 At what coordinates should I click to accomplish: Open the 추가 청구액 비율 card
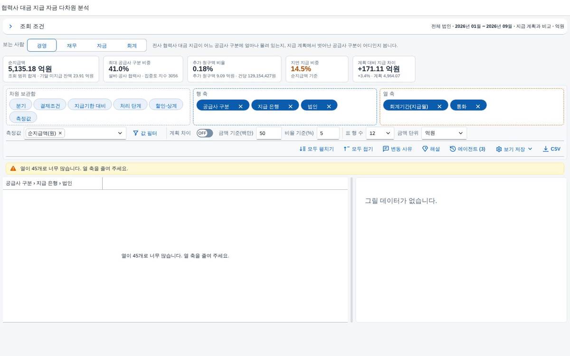pyautogui.click(x=234, y=69)
